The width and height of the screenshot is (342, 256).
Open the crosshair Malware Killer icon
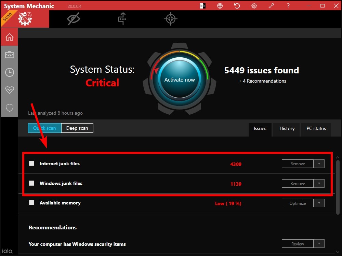coord(171,19)
